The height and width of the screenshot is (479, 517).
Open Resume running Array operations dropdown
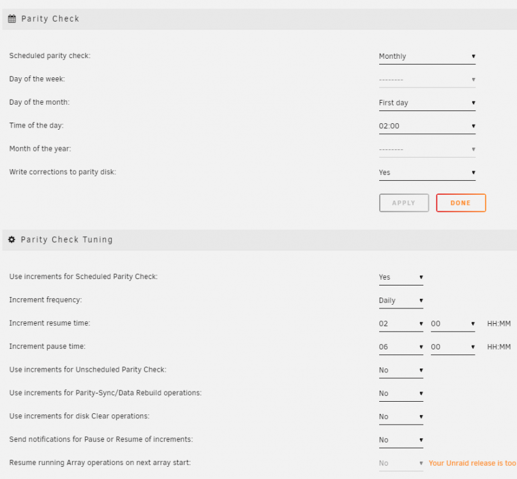tap(401, 463)
